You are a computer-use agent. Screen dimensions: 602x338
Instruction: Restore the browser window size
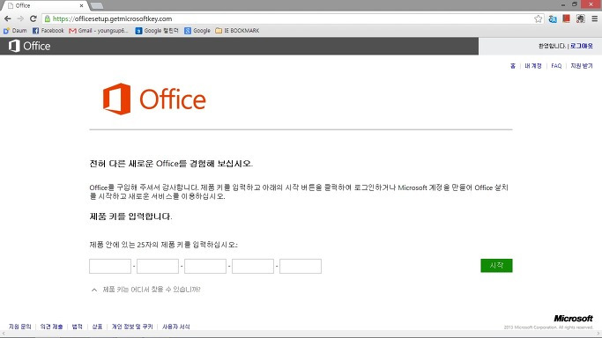coord(575,4)
